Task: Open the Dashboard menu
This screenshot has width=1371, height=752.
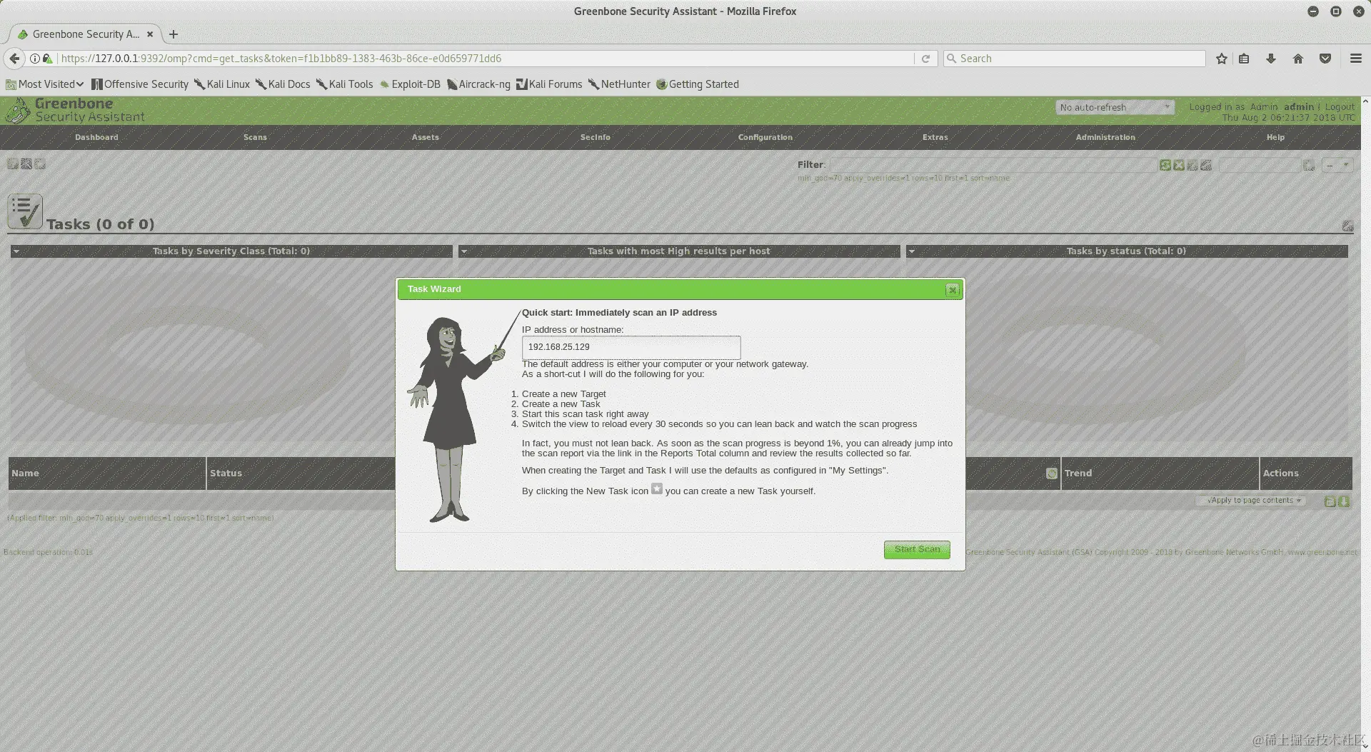Action: tap(96, 137)
